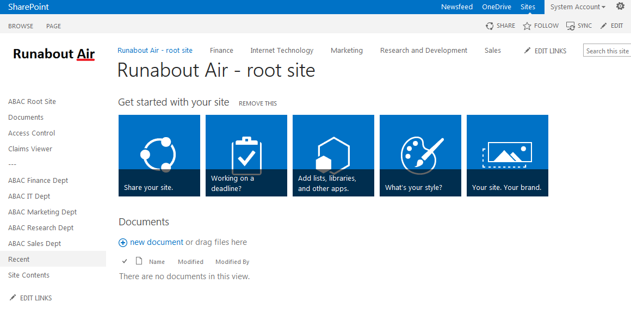Open Research and Development navigation link
The image size is (631, 314).
click(x=424, y=50)
